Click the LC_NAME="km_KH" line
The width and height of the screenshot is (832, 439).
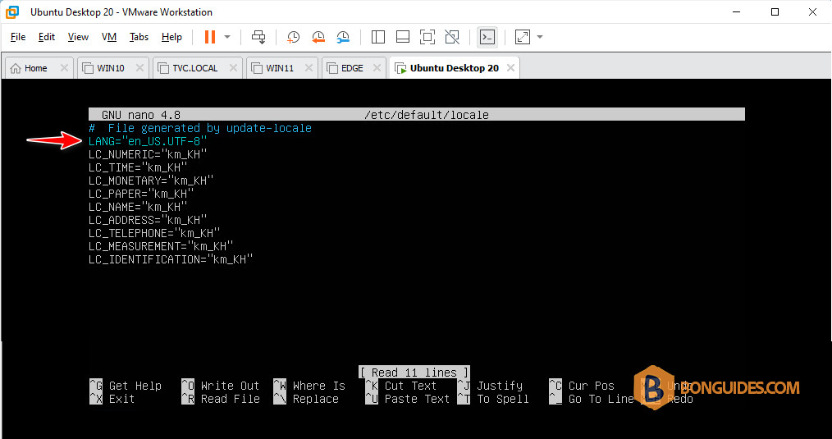coord(138,207)
